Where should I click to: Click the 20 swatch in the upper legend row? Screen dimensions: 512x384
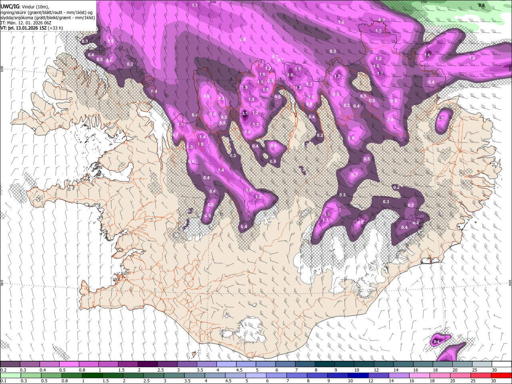(x=462, y=364)
